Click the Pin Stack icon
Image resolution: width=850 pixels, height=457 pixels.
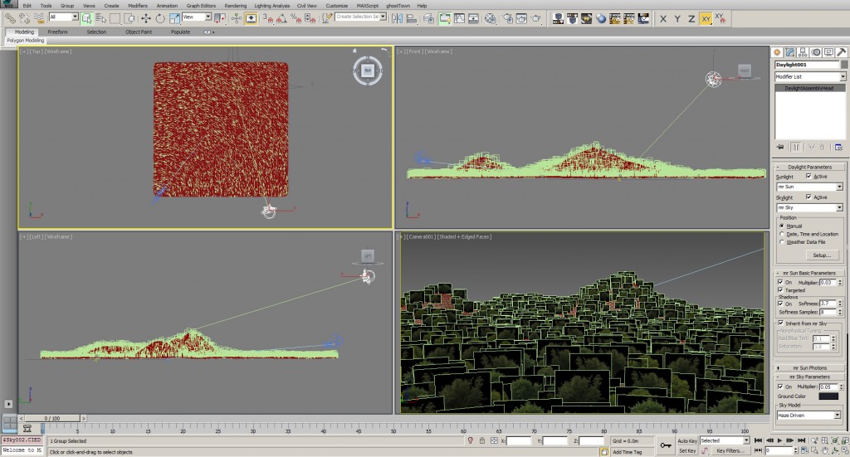click(780, 147)
